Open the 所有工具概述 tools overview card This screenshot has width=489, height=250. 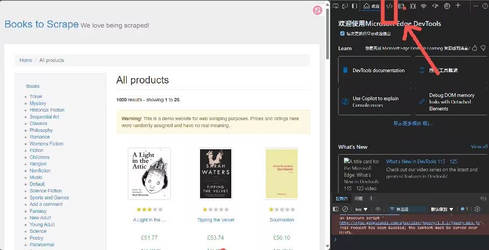451,70
